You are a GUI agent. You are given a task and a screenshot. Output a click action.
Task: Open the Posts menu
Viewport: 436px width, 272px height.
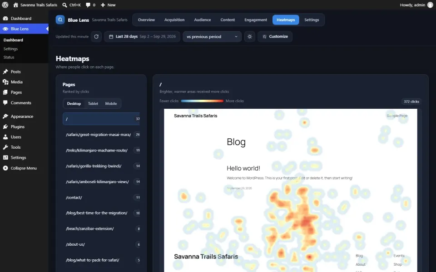pyautogui.click(x=16, y=72)
